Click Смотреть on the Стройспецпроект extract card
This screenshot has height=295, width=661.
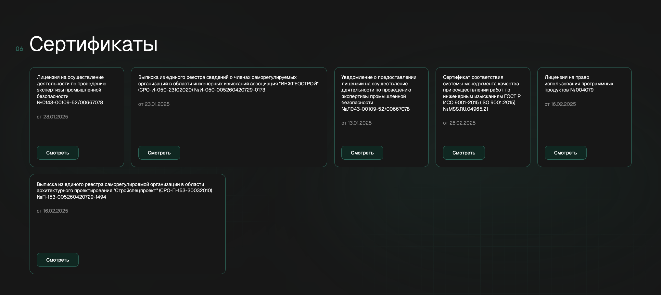(x=57, y=260)
